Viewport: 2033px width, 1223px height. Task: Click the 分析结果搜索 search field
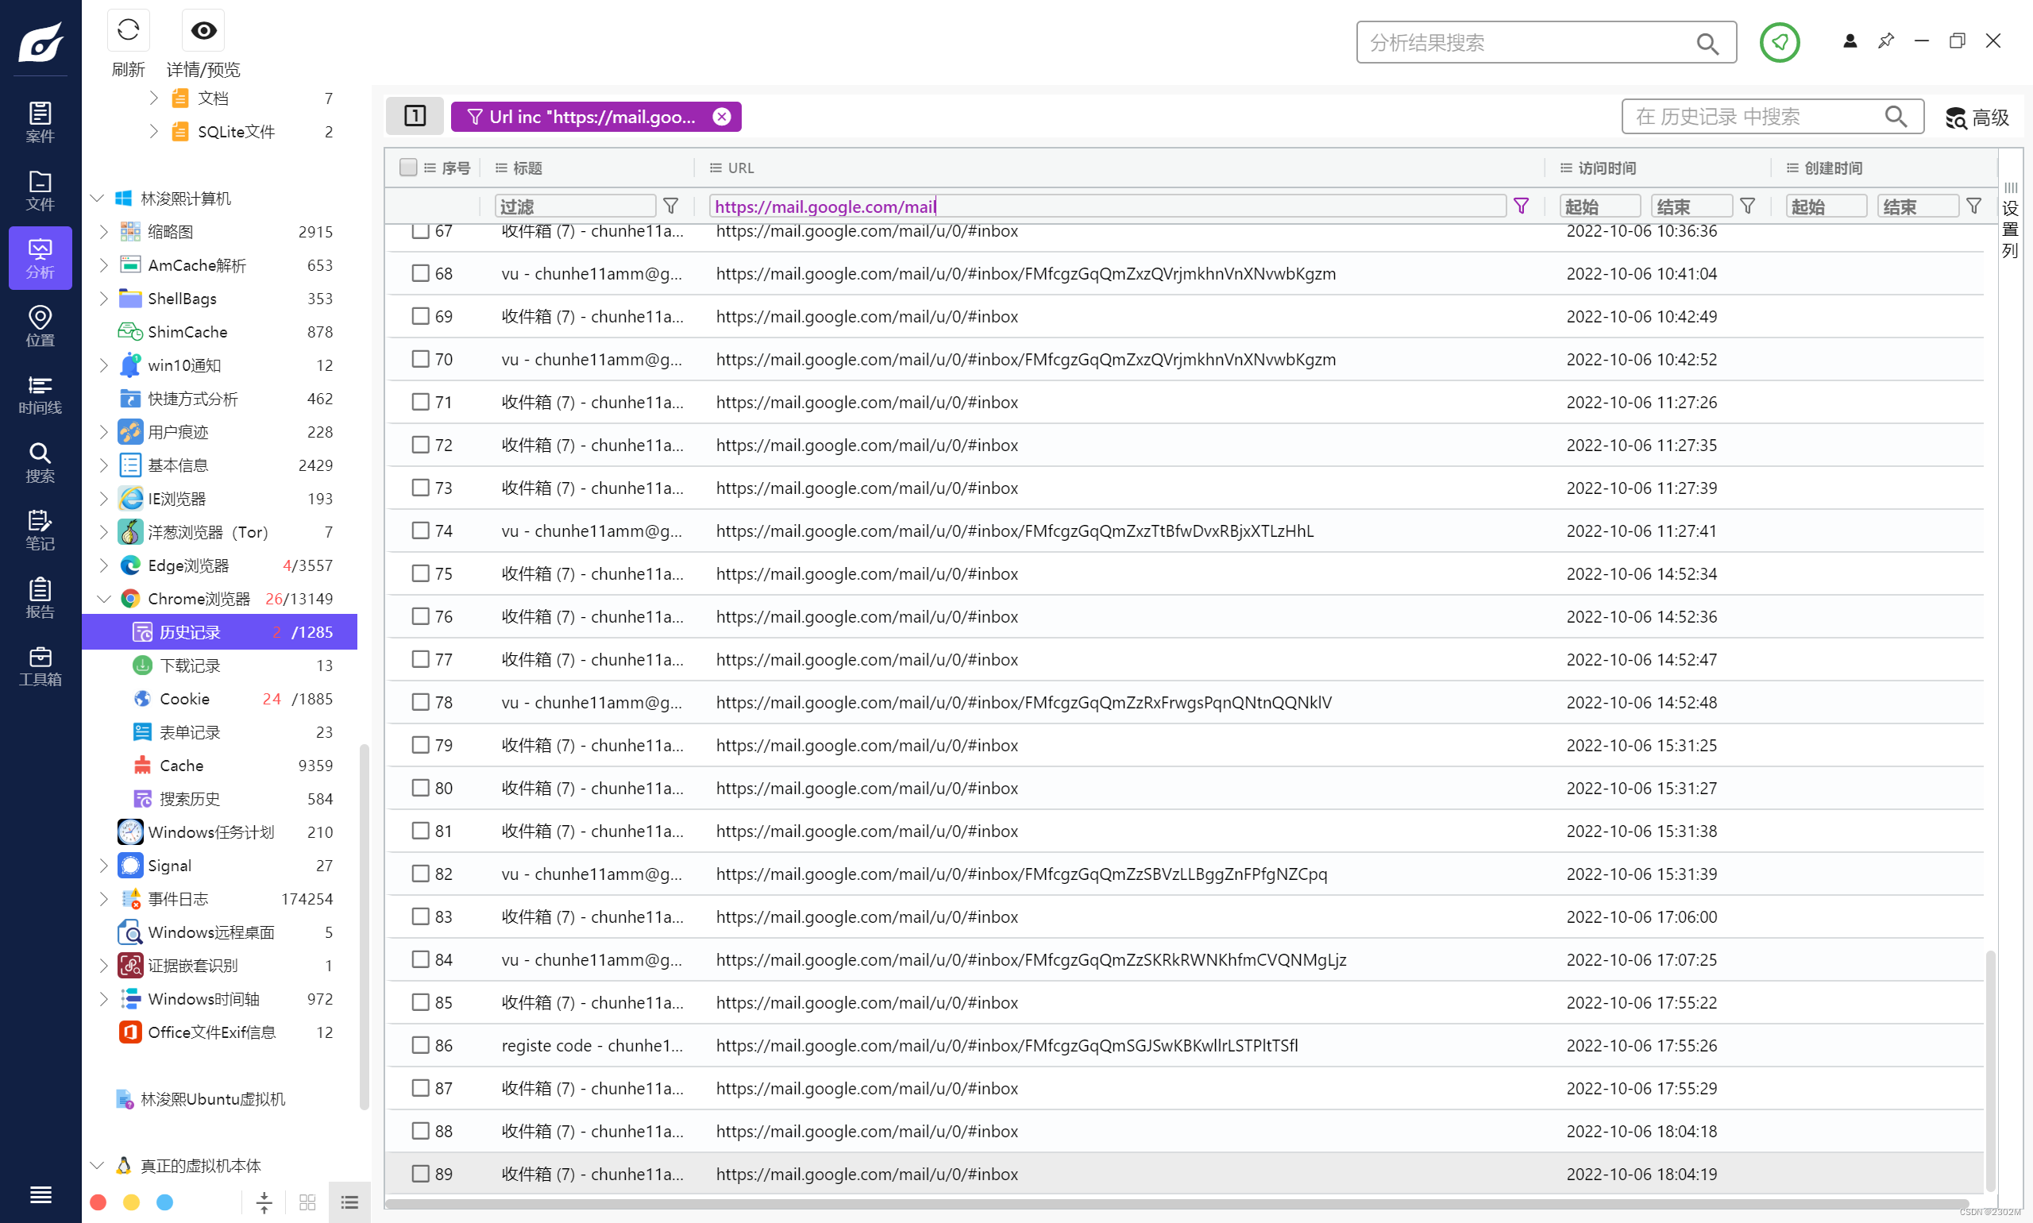pos(1525,43)
